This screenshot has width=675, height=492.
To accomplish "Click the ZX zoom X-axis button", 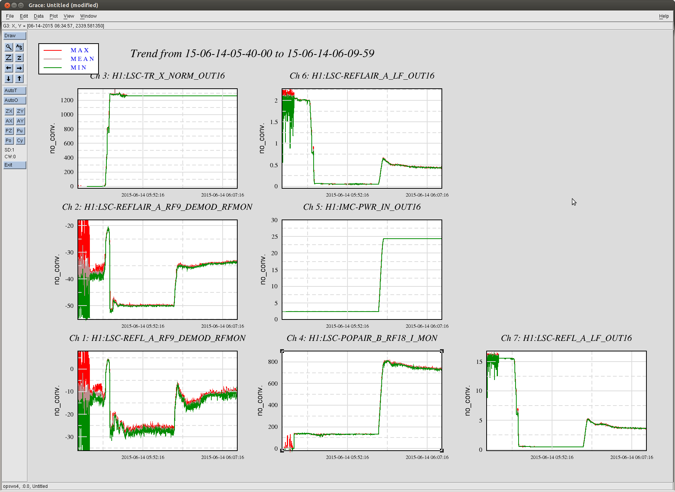I will (9, 111).
